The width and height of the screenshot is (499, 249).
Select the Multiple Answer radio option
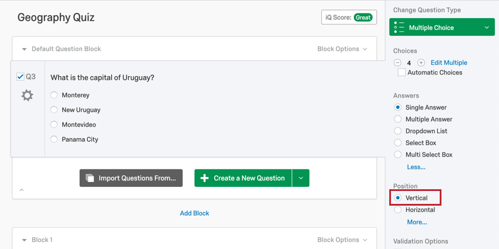point(398,119)
